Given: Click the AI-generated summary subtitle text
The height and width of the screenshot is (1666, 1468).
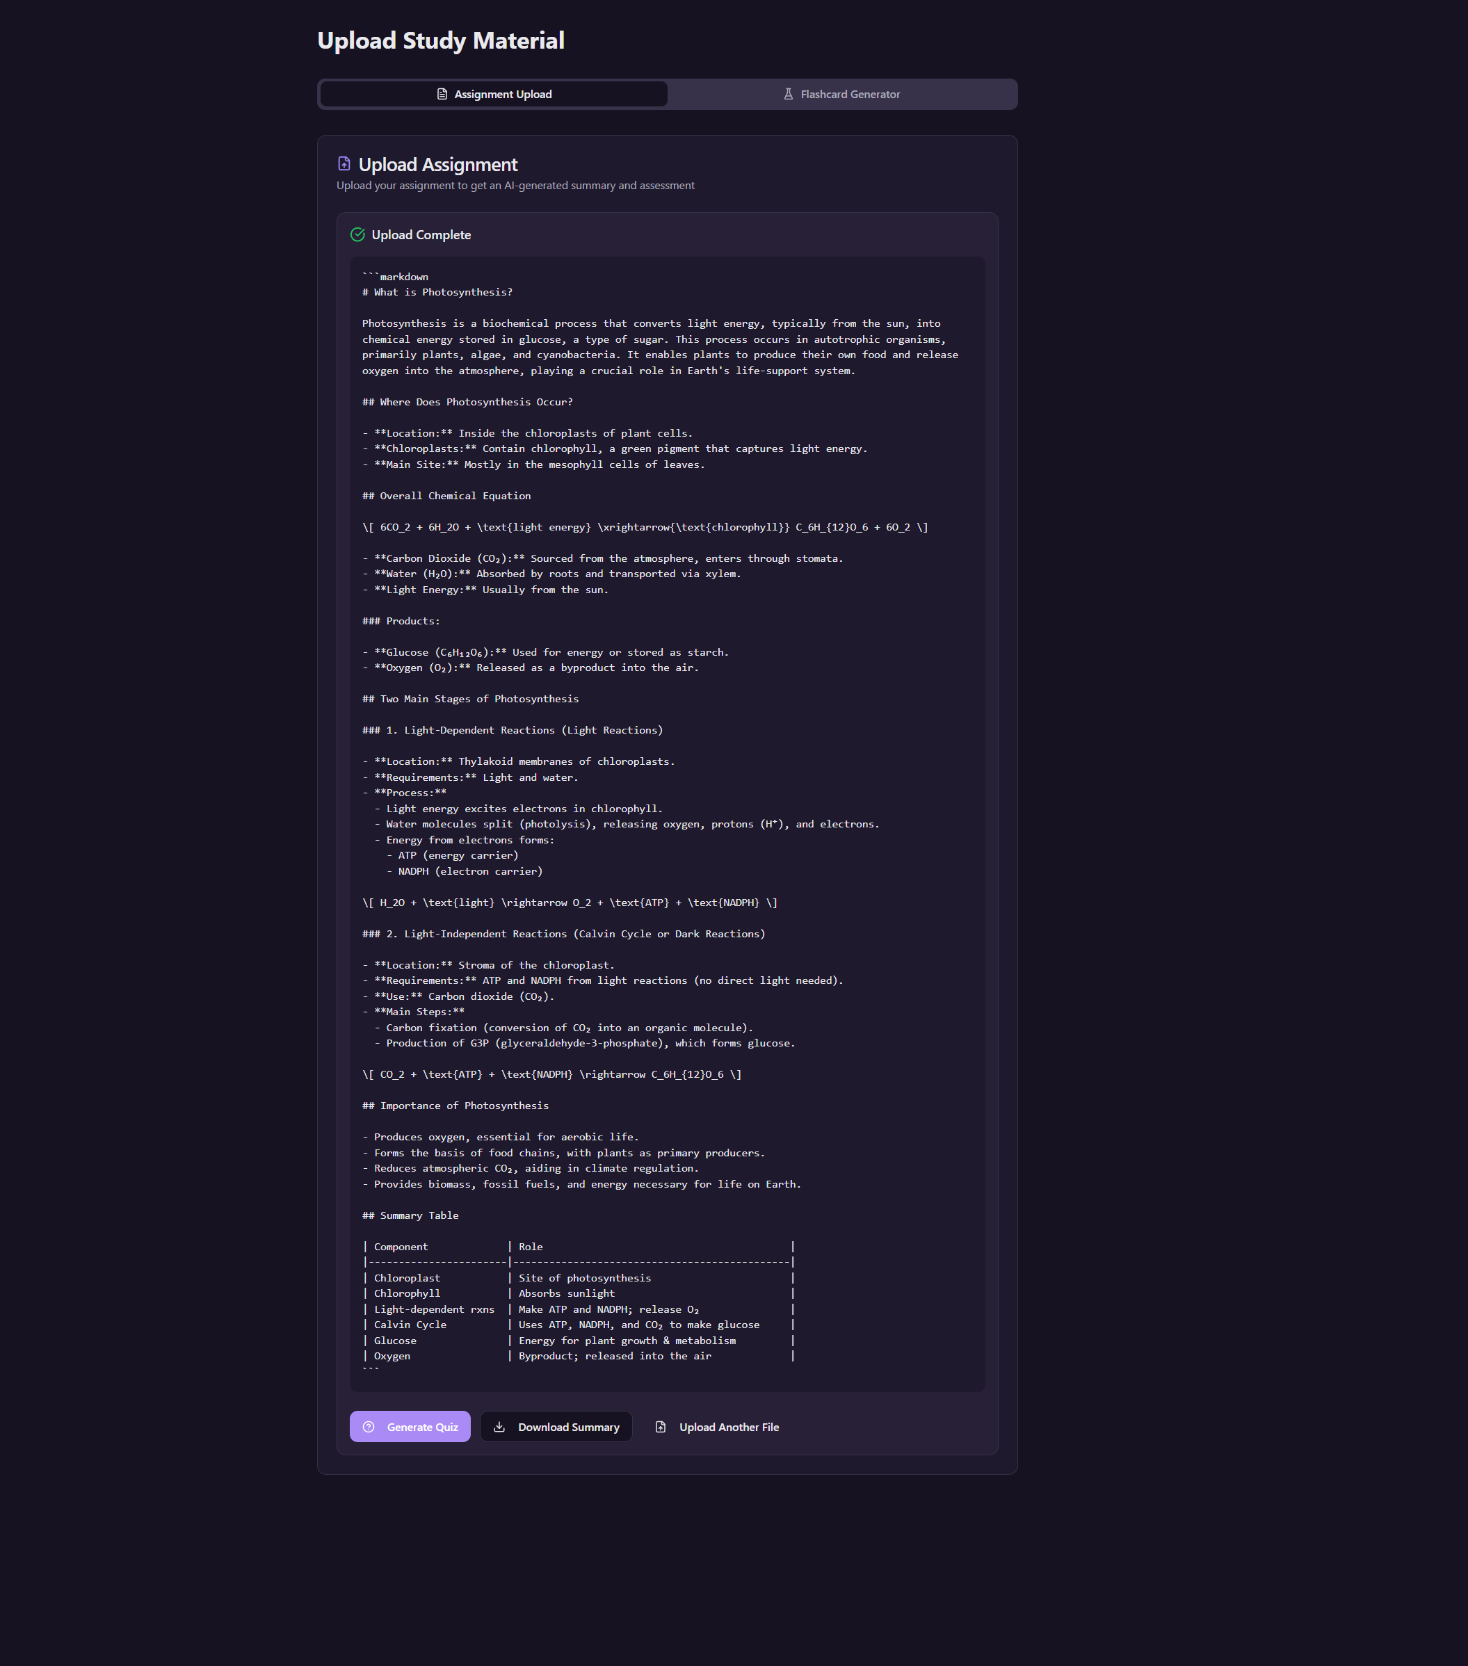Looking at the screenshot, I should 515,186.
